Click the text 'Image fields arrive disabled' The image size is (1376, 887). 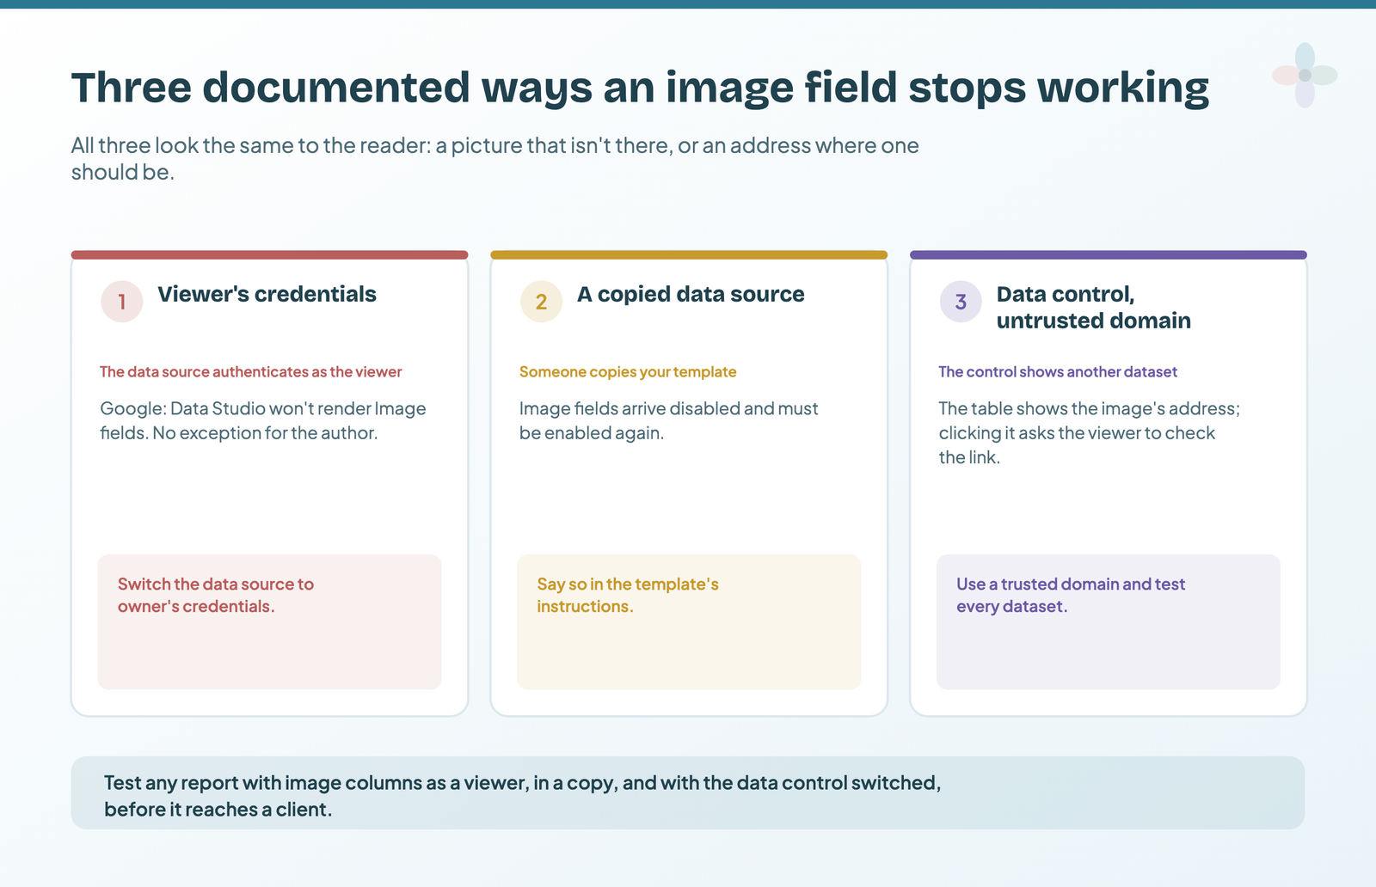pos(669,420)
